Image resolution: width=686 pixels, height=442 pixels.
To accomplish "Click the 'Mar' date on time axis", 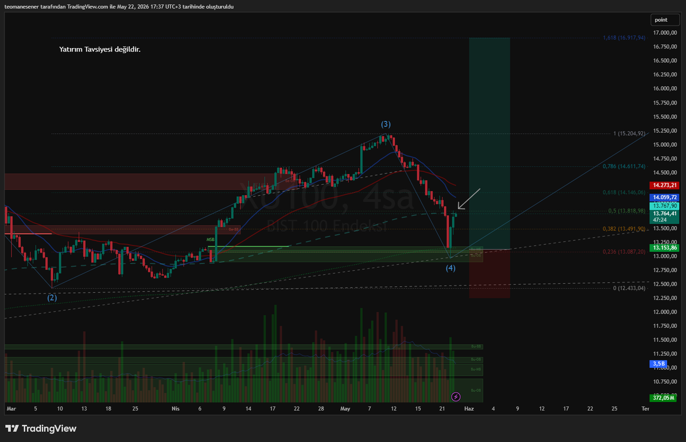I will [x=11, y=409].
